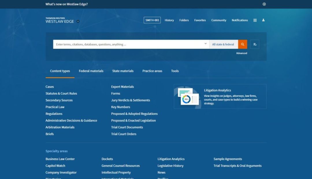Screen dimensions: 312x179
Task: Open Proposed & Enacted Legislation
Action: point(133,120)
